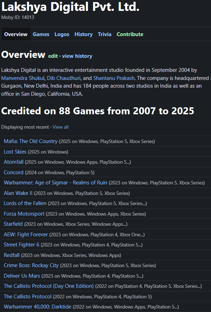Open Mafia: The Old Country game page
This screenshot has width=211, height=312.
coord(30,141)
